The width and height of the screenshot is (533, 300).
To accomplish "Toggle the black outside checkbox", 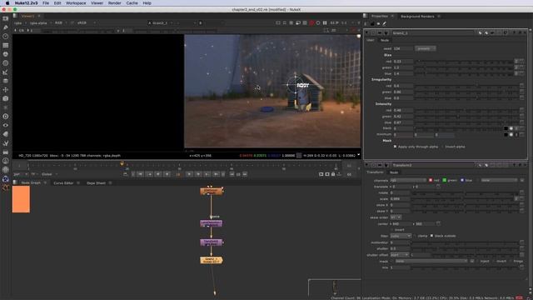I will tap(431, 236).
